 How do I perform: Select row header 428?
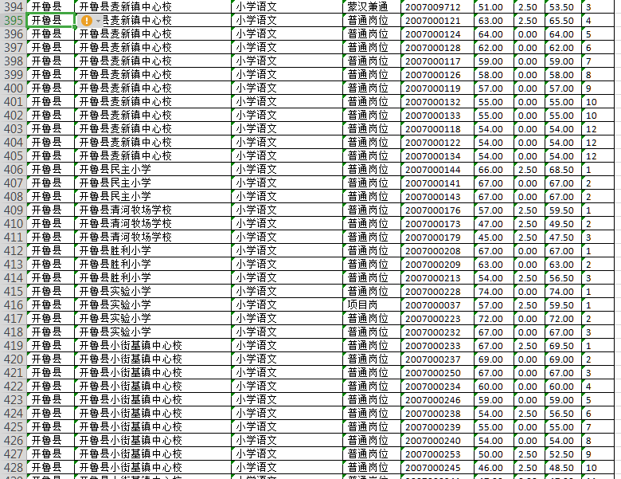pos(13,467)
